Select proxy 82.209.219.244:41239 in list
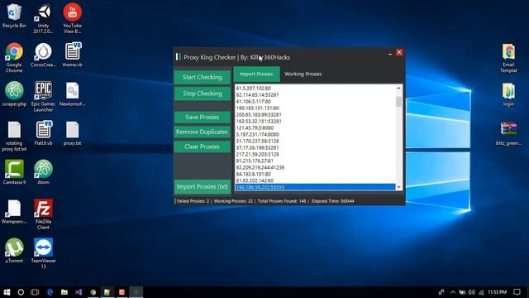The height and width of the screenshot is (298, 529). (315, 167)
